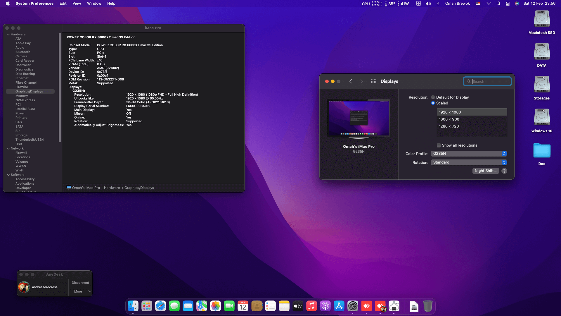Open Reminders app in the Dock
The height and width of the screenshot is (316, 561).
pos(270,306)
